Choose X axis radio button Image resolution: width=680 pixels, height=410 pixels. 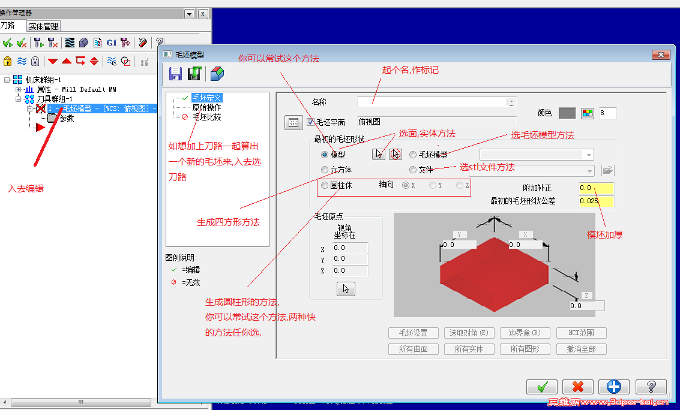coord(406,185)
